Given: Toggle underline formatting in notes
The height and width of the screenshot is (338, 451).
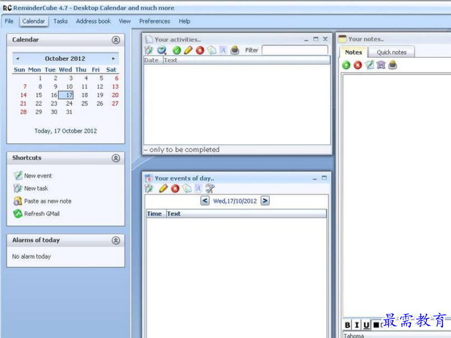Looking at the screenshot, I should pyautogui.click(x=366, y=325).
